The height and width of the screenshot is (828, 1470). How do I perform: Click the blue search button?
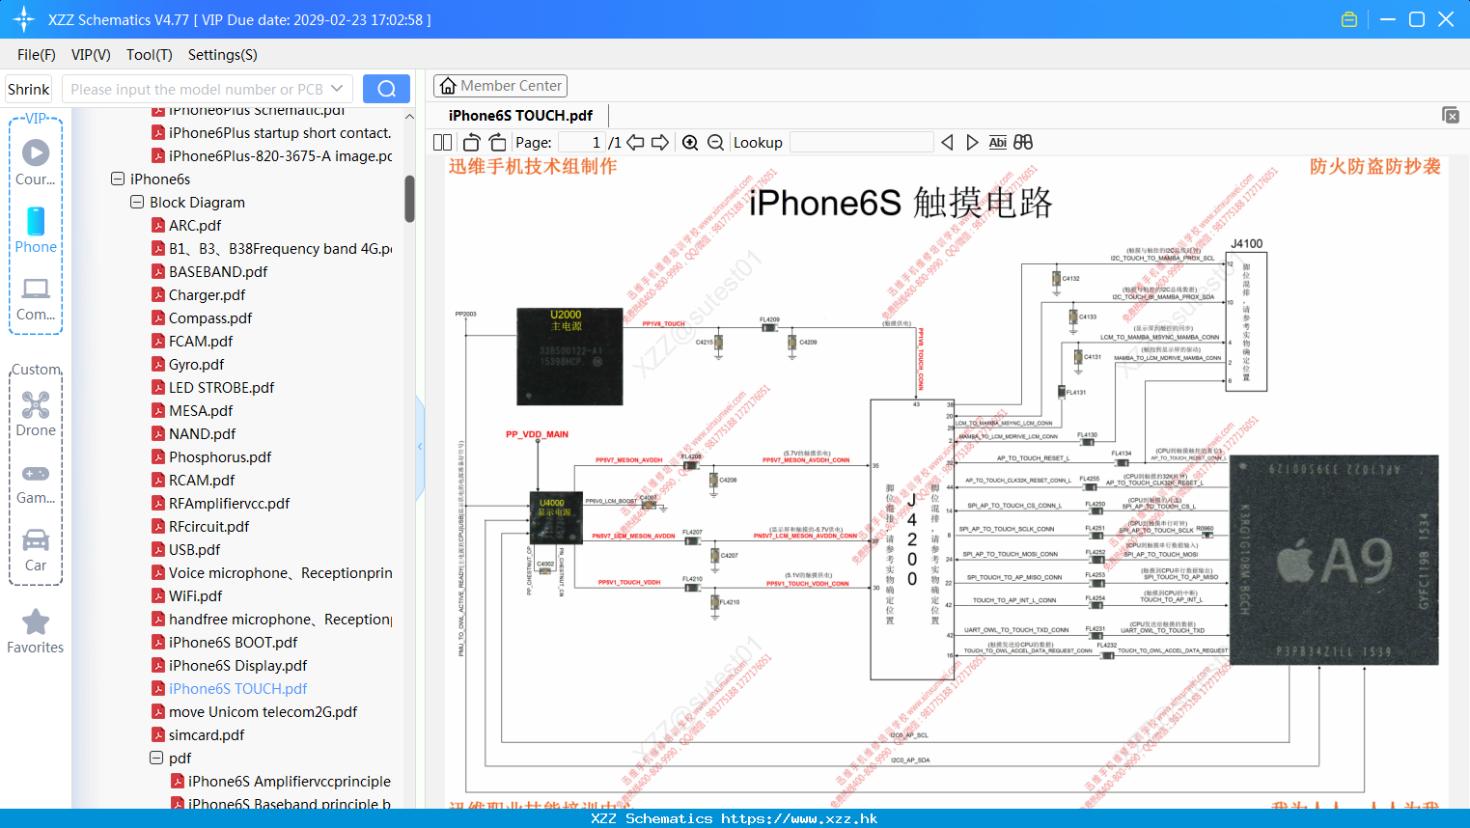(386, 89)
